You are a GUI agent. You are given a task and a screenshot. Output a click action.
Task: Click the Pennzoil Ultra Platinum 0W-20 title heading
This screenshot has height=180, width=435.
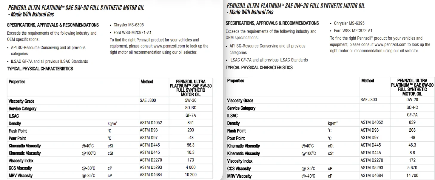295,6
